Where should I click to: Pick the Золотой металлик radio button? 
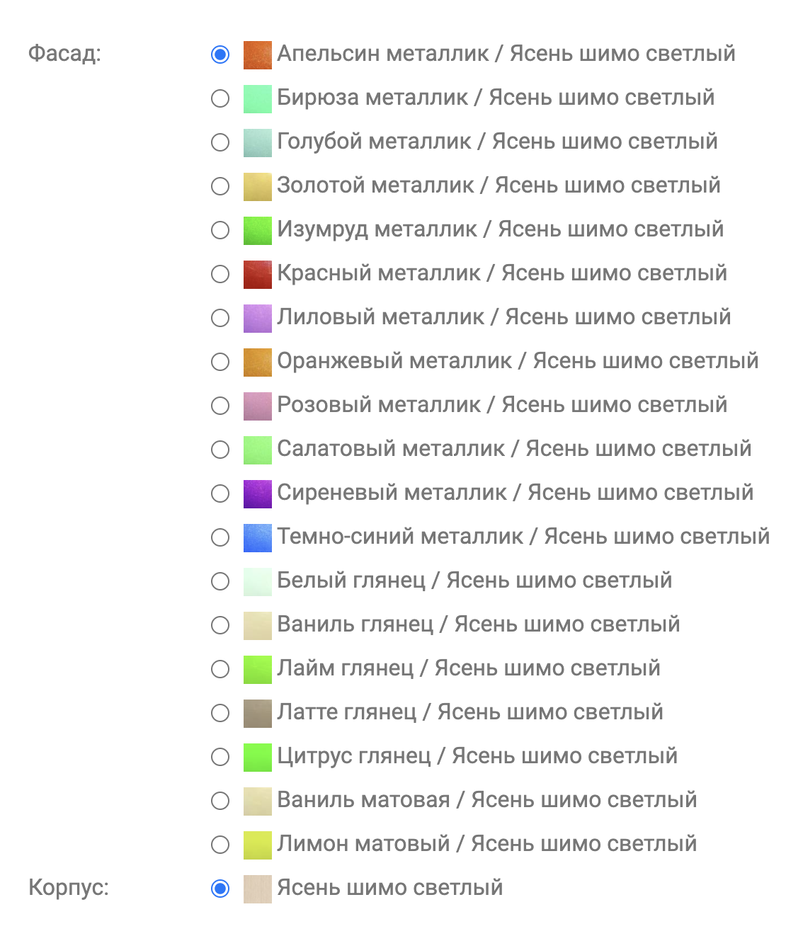pyautogui.click(x=220, y=186)
